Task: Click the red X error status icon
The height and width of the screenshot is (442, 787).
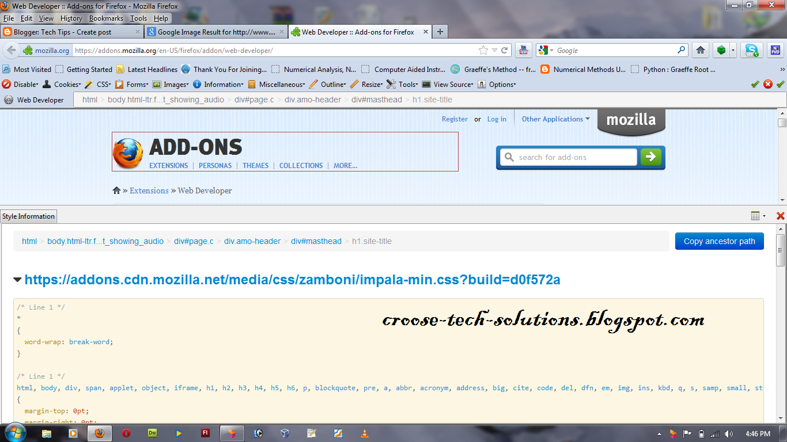Action: (768, 84)
